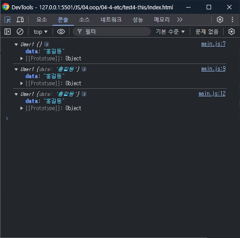Open the main.js:12 source link
This screenshot has width=240, height=238.
coord(212,94)
